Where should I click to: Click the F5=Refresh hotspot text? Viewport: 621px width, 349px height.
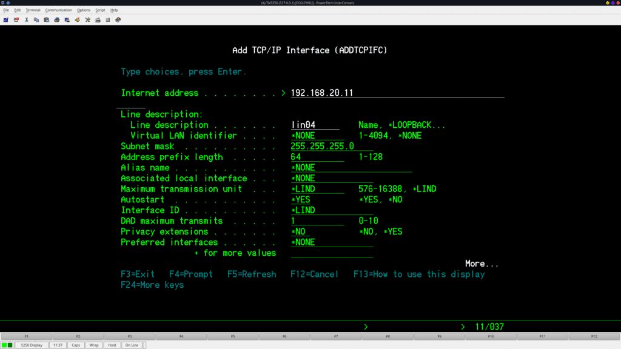pos(252,274)
